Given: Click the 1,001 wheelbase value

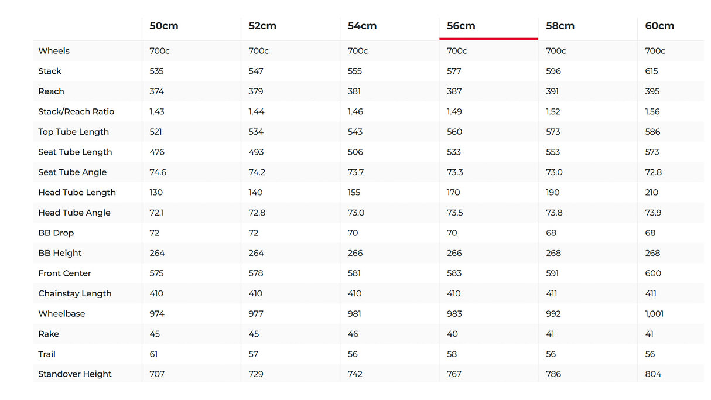Looking at the screenshot, I should point(654,313).
